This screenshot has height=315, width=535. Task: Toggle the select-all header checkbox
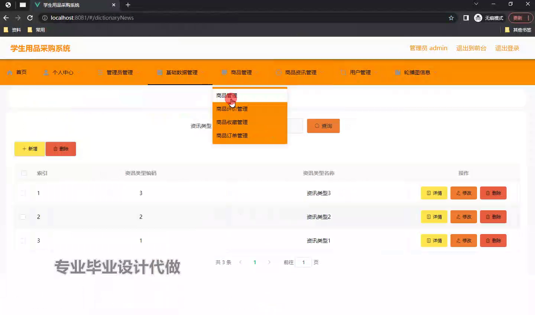coord(24,173)
